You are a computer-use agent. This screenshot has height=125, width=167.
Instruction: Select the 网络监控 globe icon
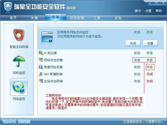[x=19, y=87]
